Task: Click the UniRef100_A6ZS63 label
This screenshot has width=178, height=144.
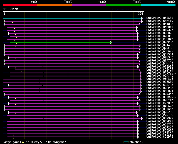Action: click(160, 124)
